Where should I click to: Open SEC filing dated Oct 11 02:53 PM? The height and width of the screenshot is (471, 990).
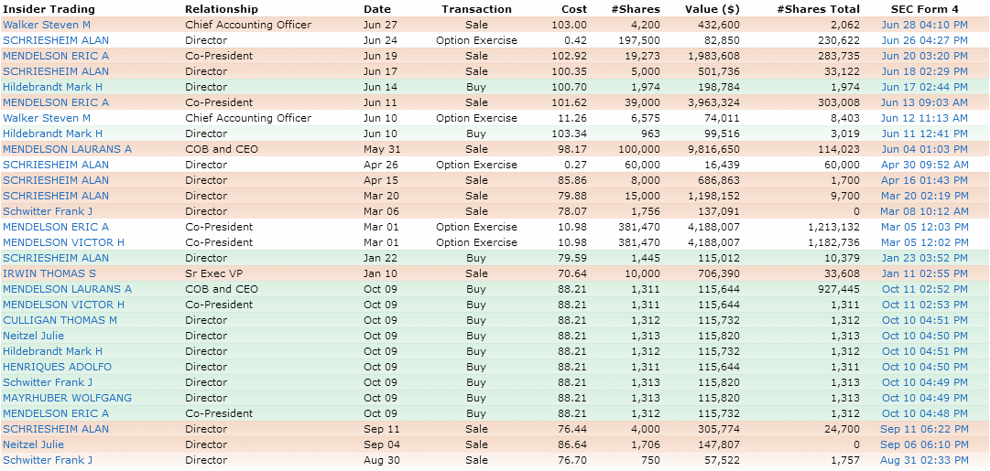pyautogui.click(x=924, y=305)
